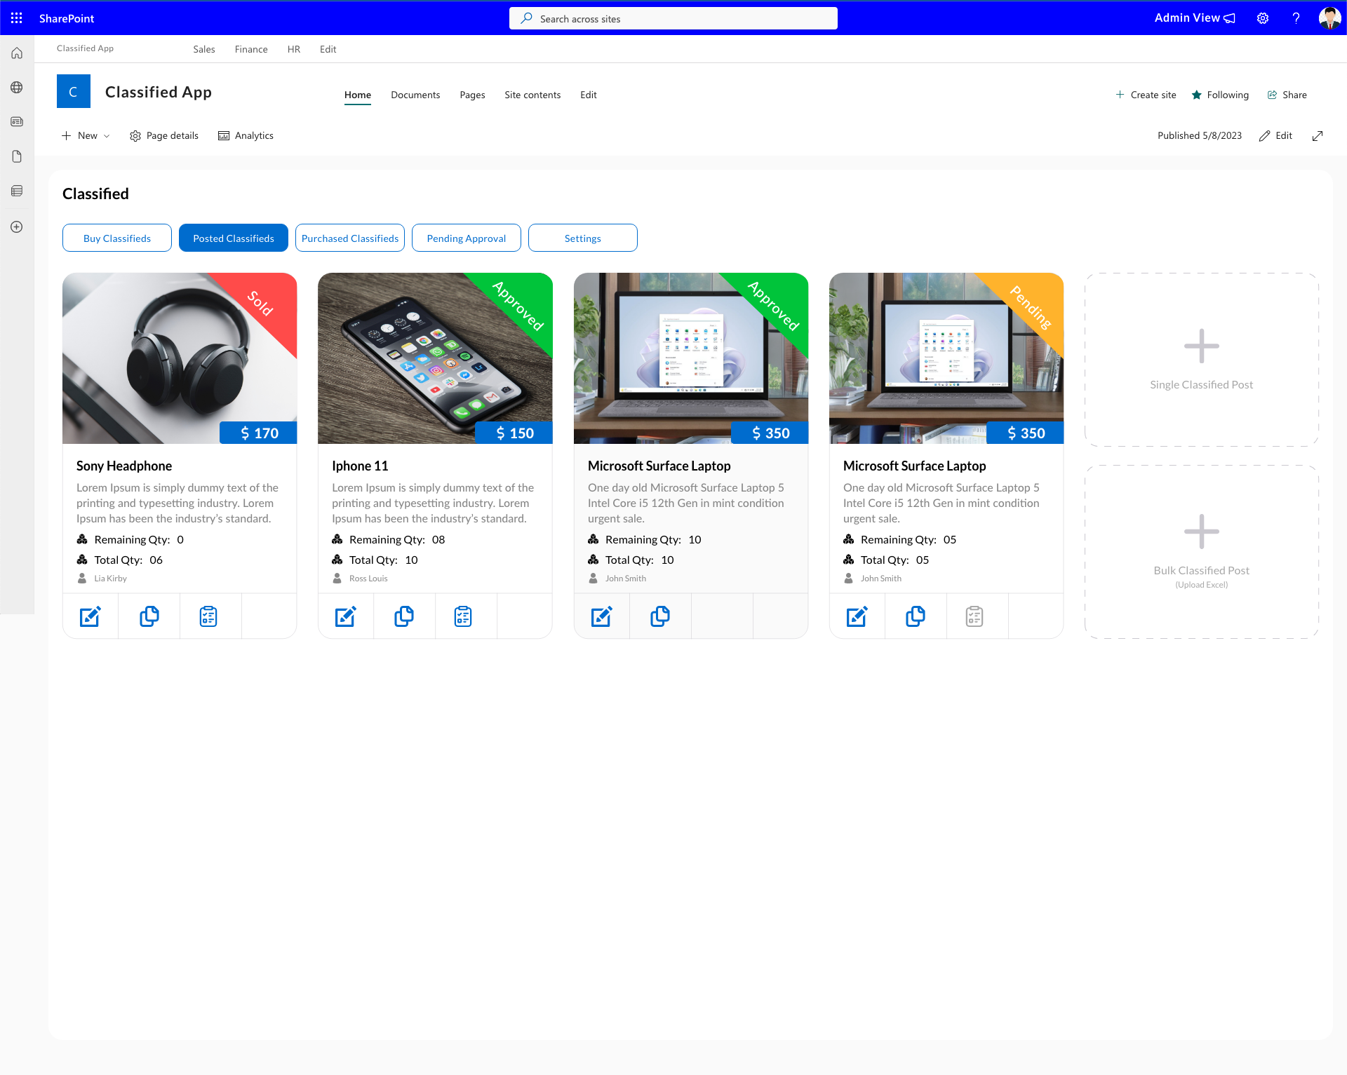Click the blue C site logo
This screenshot has width=1347, height=1075.
coord(74,91)
